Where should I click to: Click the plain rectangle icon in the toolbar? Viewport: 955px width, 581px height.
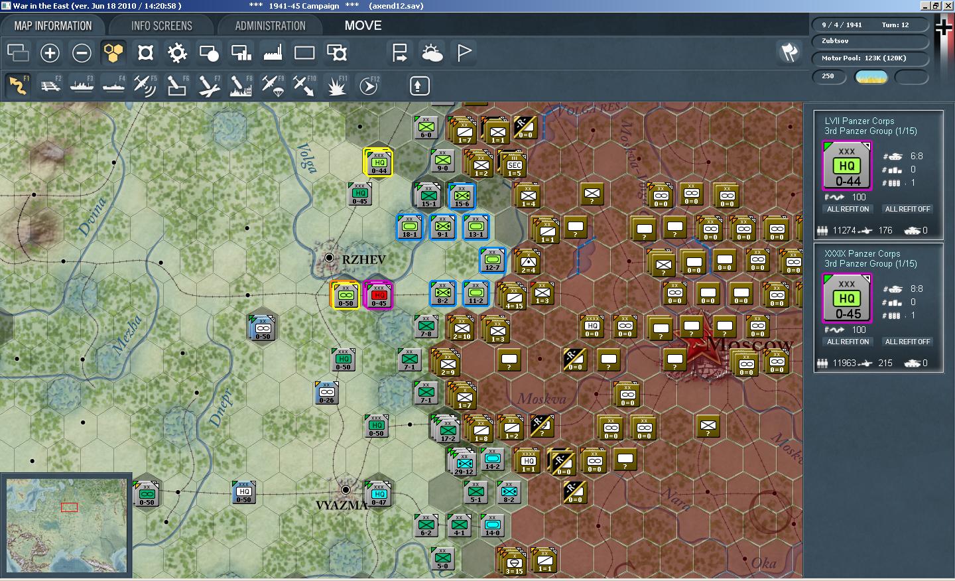pyautogui.click(x=304, y=52)
